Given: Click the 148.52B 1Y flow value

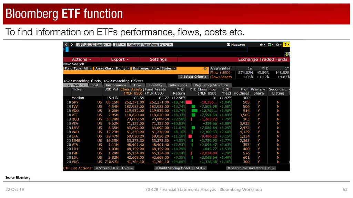Looking at the screenshot, I should [282, 73].
